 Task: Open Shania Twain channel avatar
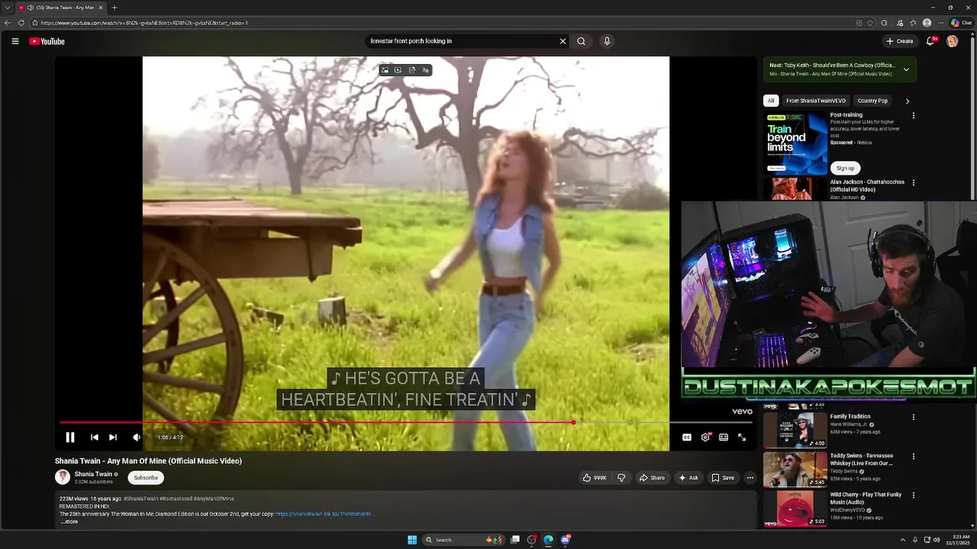point(63,477)
